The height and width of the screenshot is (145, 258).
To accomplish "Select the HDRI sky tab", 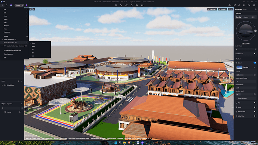I will (253, 17).
